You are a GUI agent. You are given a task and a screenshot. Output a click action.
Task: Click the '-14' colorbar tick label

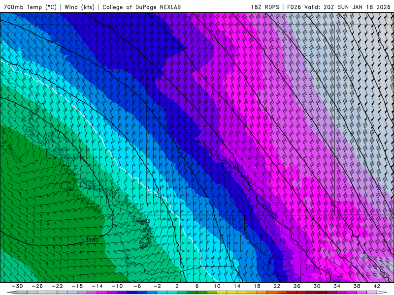point(97,286)
